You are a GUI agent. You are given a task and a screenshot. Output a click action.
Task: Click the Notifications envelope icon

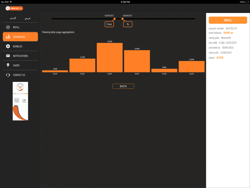(x=8, y=56)
